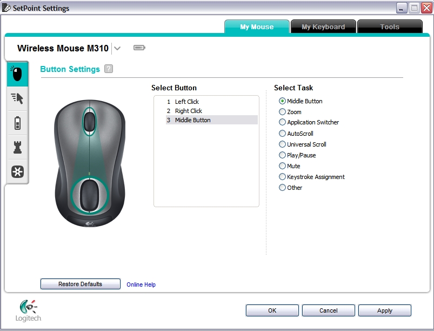Select the Play/Pause radio option

tap(282, 155)
